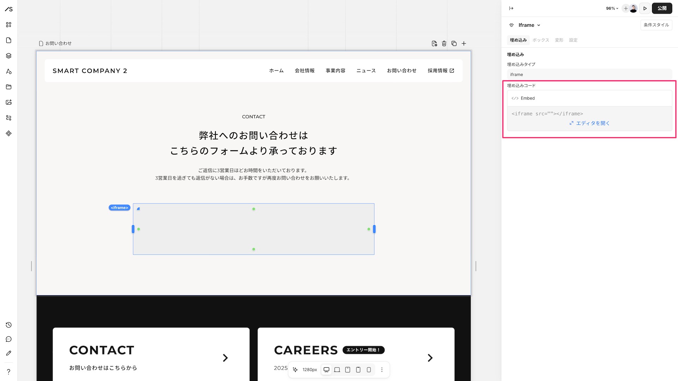The width and height of the screenshot is (678, 381).
Task: Click the iframe src code field
Action: (547, 114)
